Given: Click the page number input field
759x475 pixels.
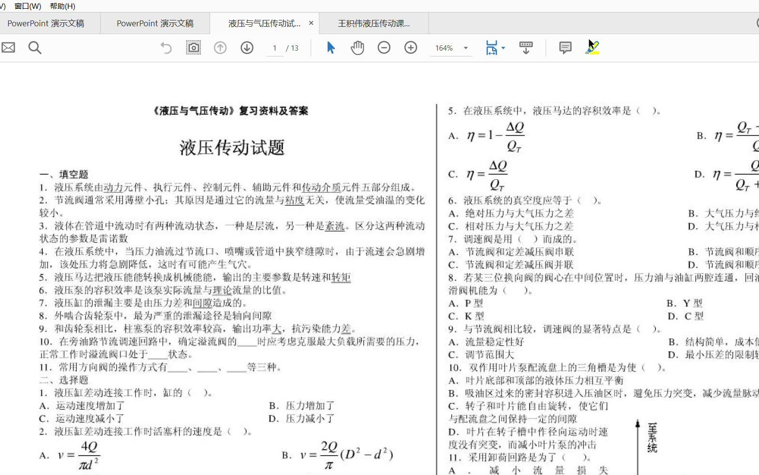Looking at the screenshot, I should [275, 48].
